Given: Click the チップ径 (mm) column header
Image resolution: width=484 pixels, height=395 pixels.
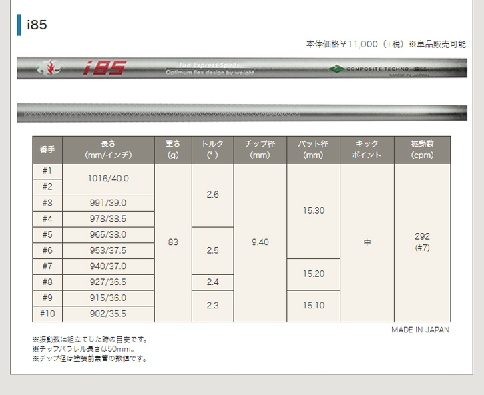Looking at the screenshot, I should (x=260, y=150).
